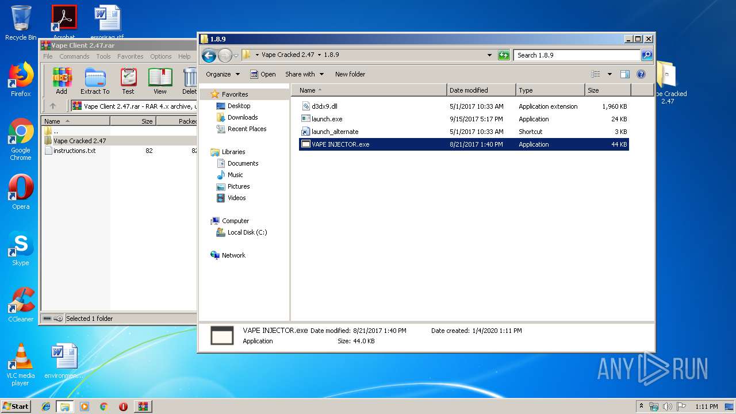Sort by the Date modified column header
The width and height of the screenshot is (736, 414).
481,90
